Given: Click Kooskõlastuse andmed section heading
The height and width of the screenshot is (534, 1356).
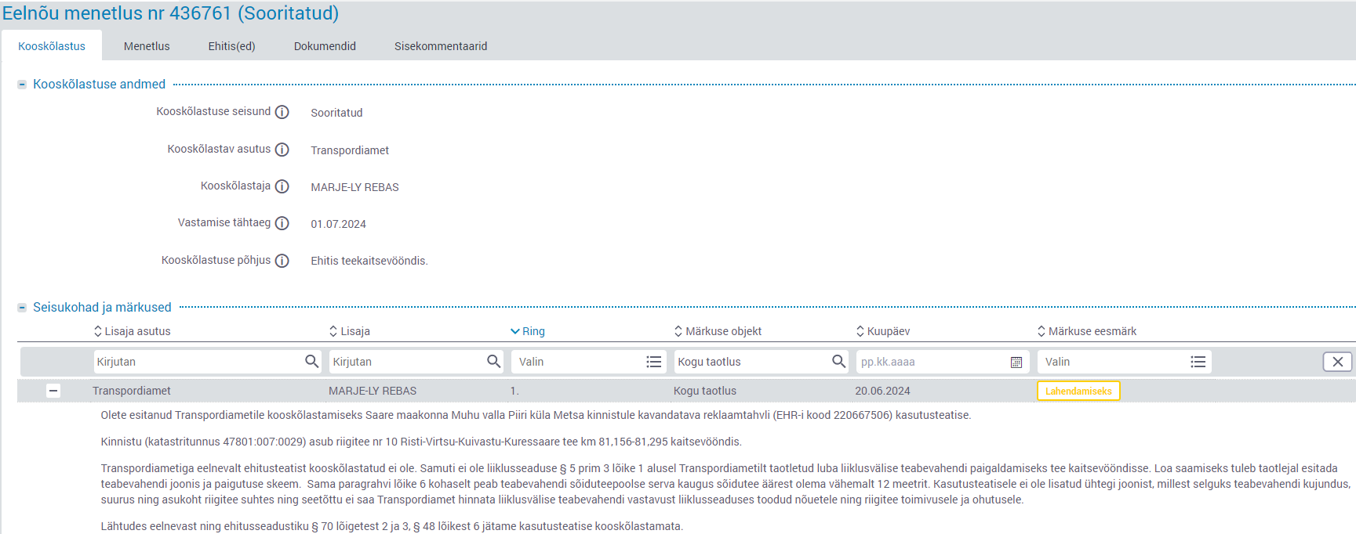Looking at the screenshot, I should [x=99, y=84].
